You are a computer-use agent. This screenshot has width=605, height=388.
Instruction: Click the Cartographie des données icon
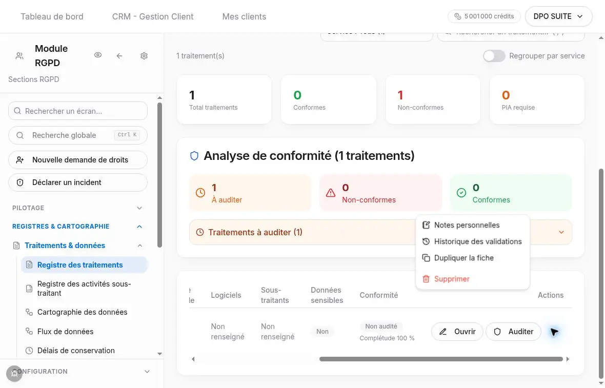(x=29, y=312)
